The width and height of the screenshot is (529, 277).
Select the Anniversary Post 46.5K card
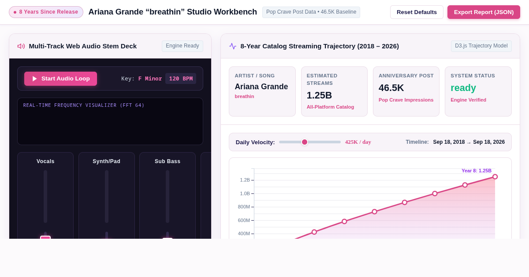(406, 91)
